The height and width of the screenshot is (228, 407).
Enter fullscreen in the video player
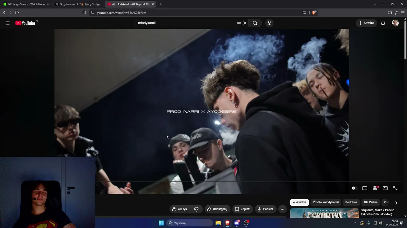tap(395, 188)
